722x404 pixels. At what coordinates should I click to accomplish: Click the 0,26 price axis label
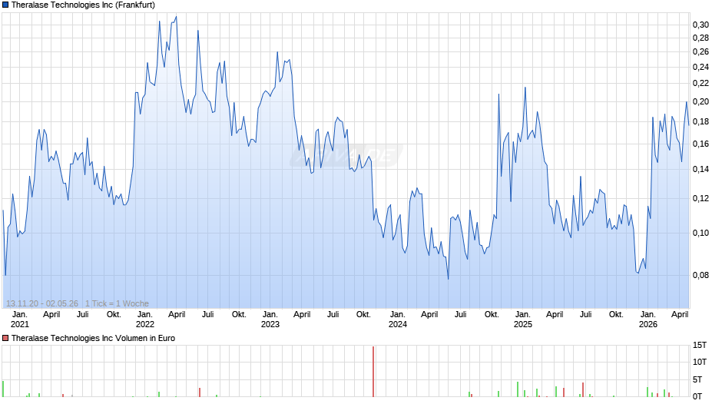pyautogui.click(x=700, y=51)
